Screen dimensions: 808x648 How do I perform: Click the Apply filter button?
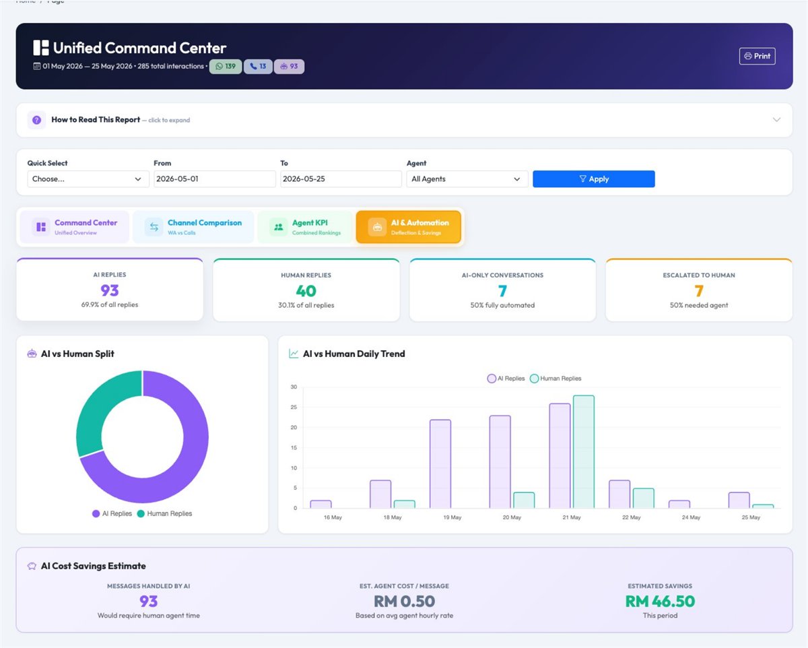[594, 179]
